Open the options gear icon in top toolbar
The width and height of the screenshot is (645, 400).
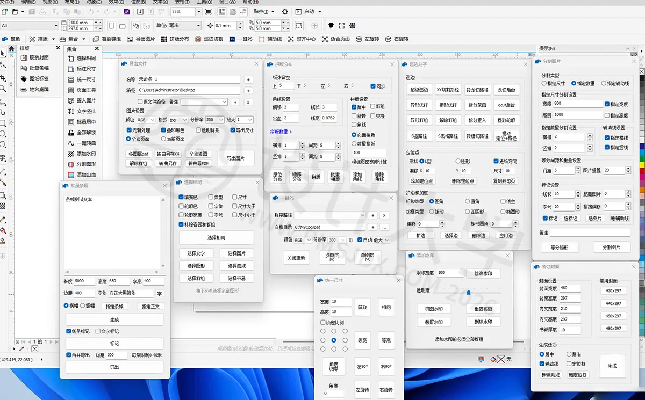click(285, 11)
